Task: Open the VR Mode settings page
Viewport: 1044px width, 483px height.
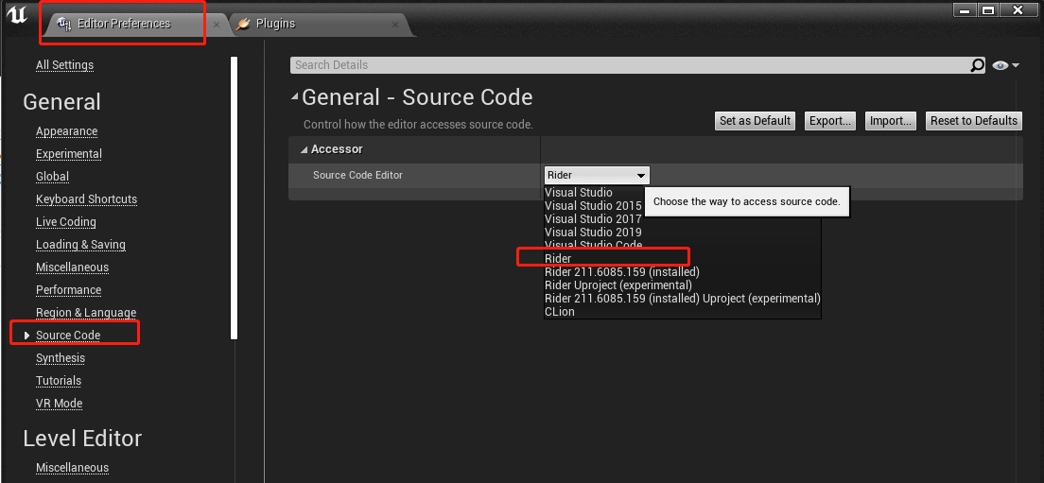Action: tap(60, 404)
